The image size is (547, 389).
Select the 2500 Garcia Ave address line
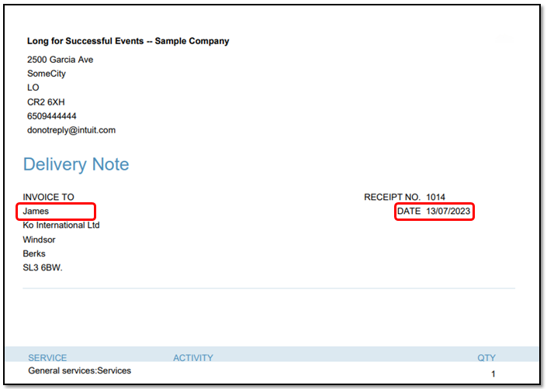[x=61, y=60]
